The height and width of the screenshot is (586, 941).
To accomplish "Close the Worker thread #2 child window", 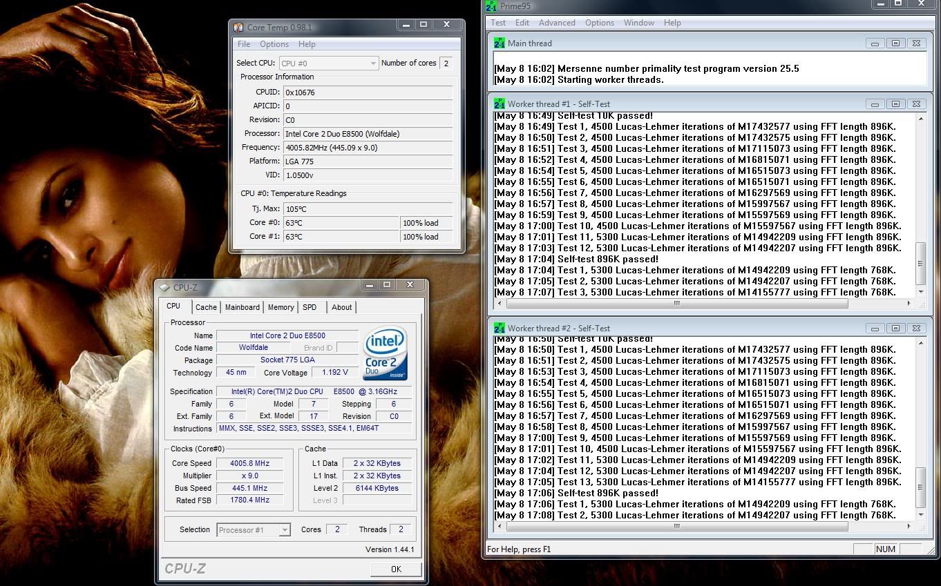I will (x=916, y=329).
